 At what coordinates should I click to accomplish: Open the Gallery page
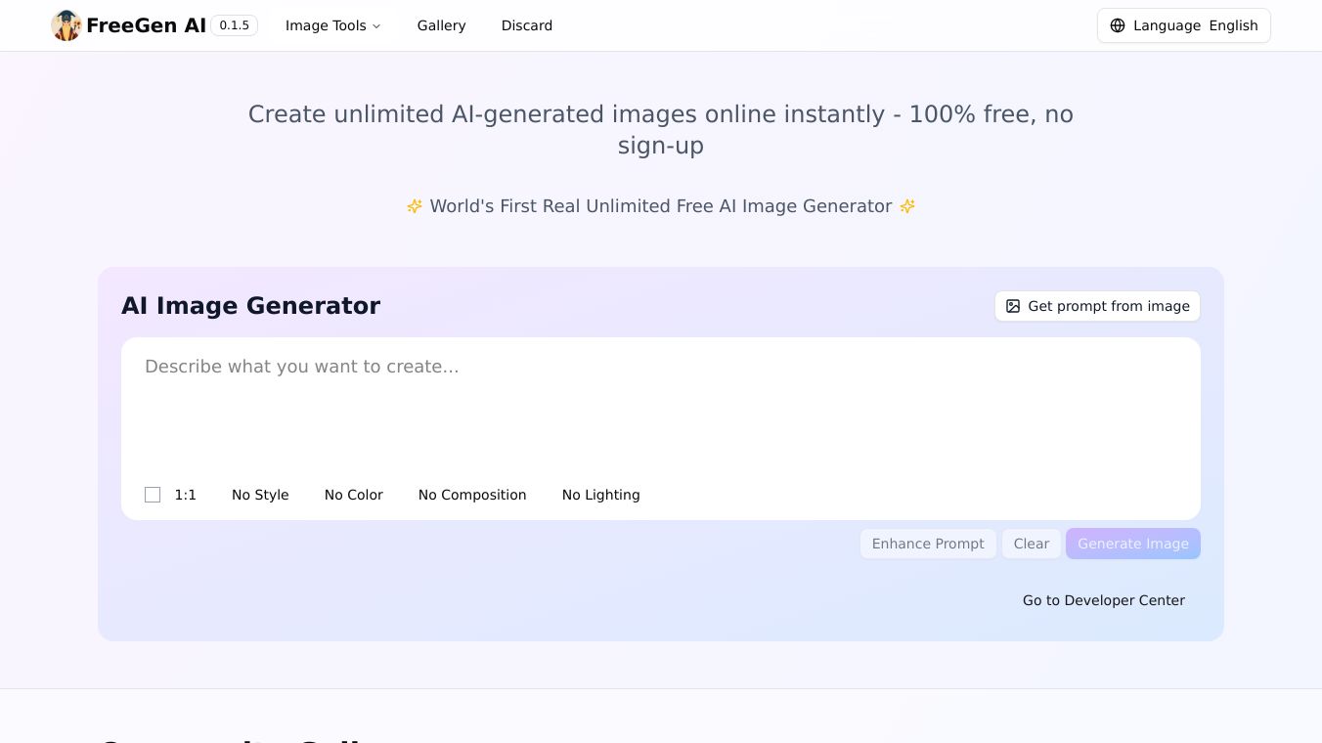(x=441, y=25)
